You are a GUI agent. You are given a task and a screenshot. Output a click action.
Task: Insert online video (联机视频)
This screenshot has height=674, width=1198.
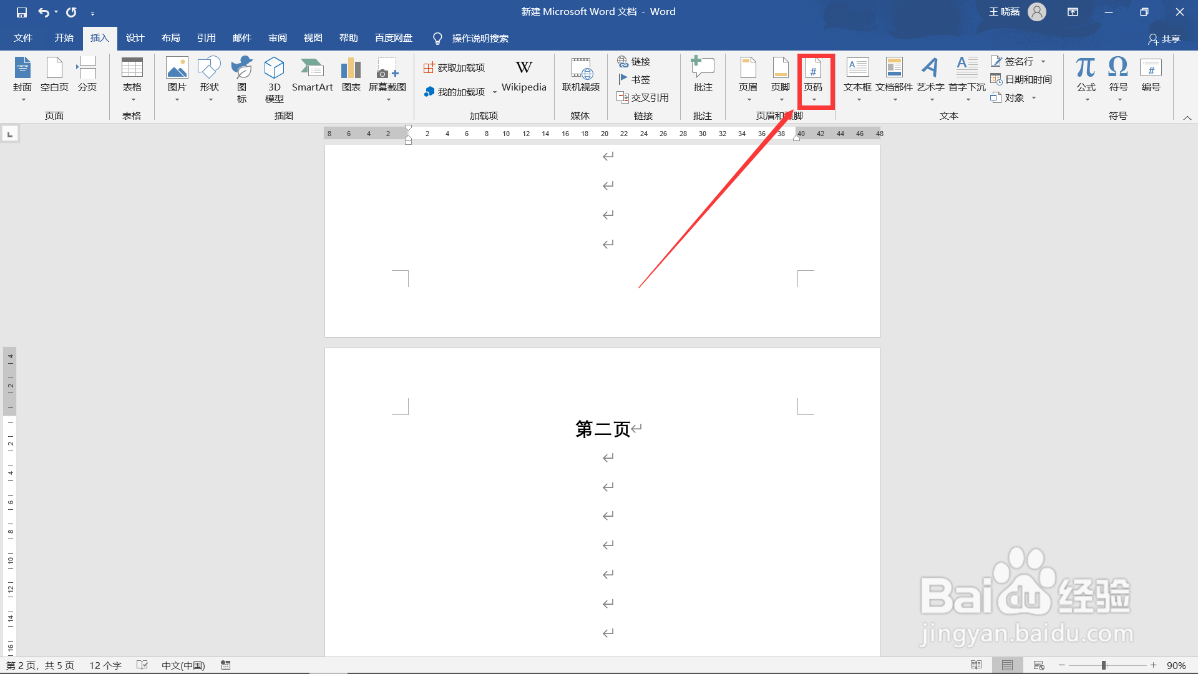(x=580, y=76)
